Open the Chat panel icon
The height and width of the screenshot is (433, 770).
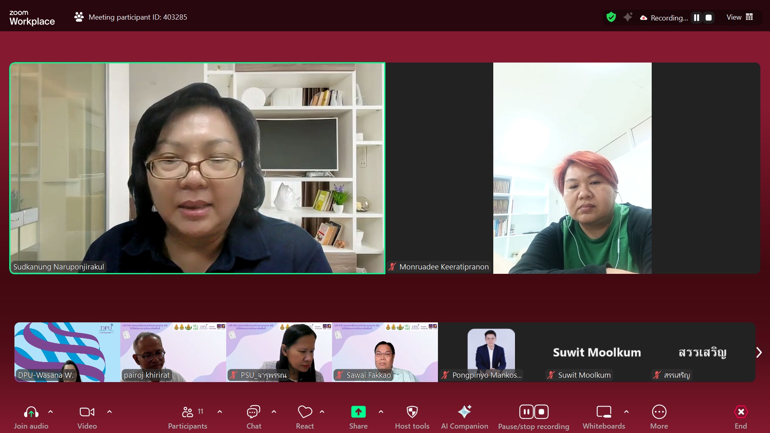[x=253, y=412]
